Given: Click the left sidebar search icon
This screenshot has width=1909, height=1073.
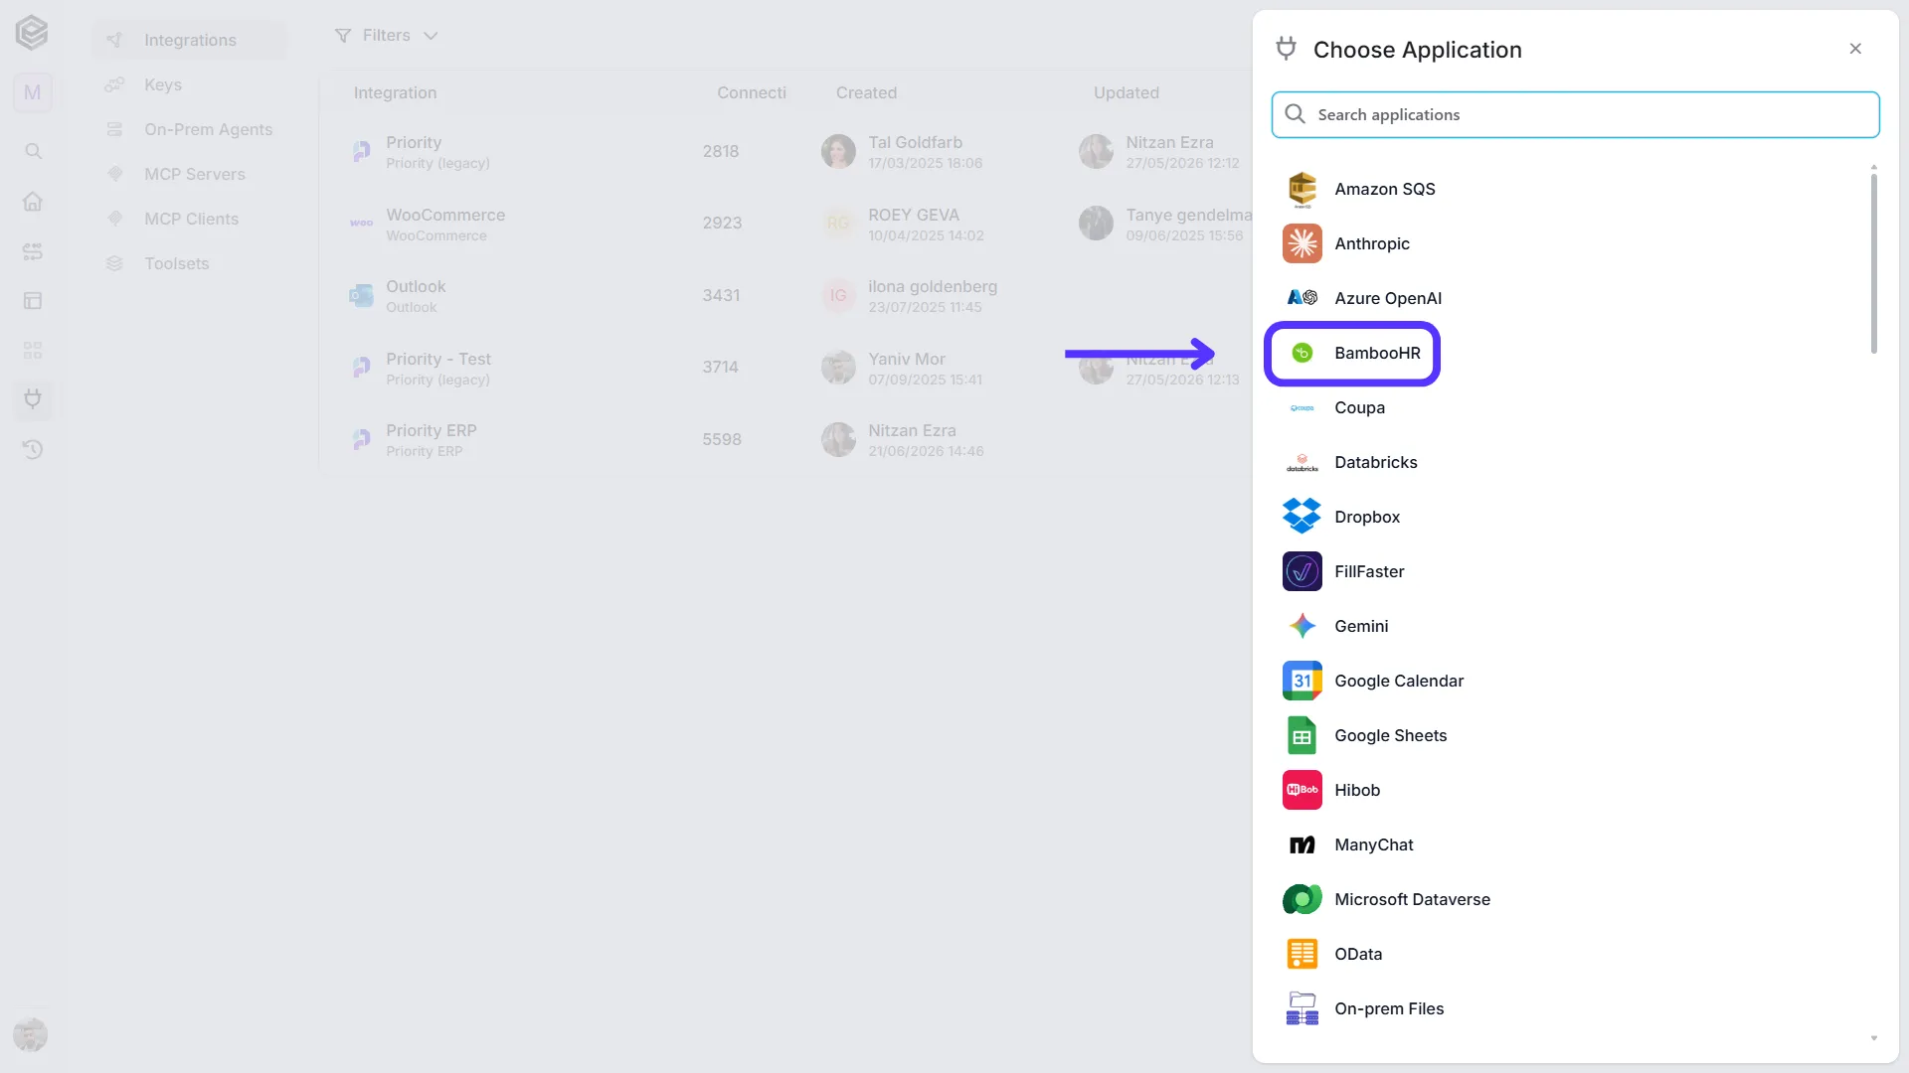Looking at the screenshot, I should coord(33,151).
